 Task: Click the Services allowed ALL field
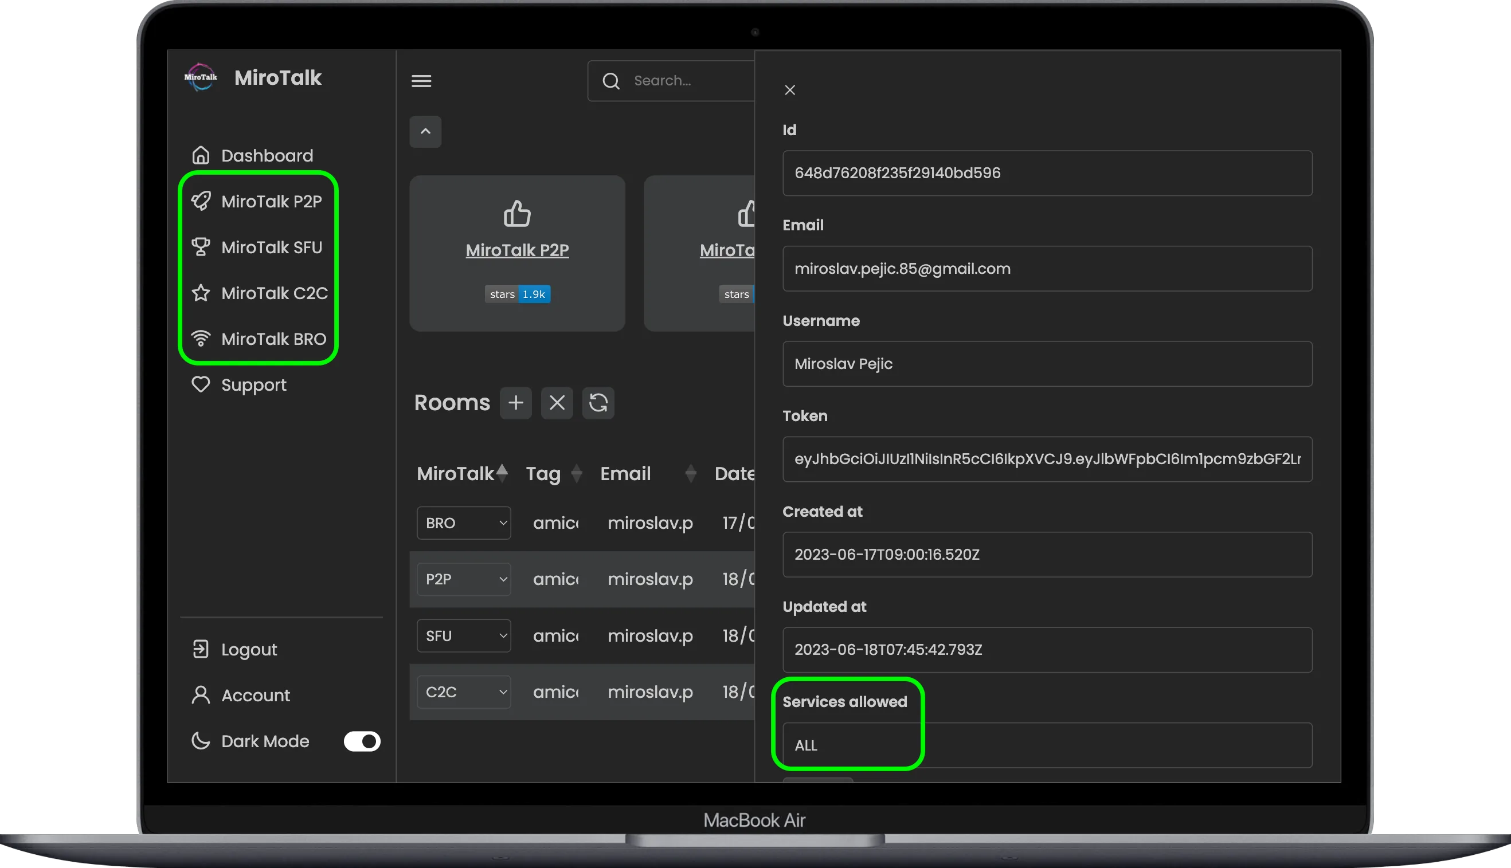pyautogui.click(x=1047, y=745)
